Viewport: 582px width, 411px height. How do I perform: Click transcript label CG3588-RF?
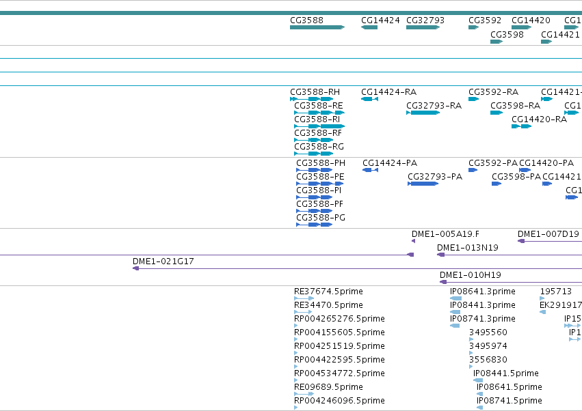pyautogui.click(x=318, y=133)
